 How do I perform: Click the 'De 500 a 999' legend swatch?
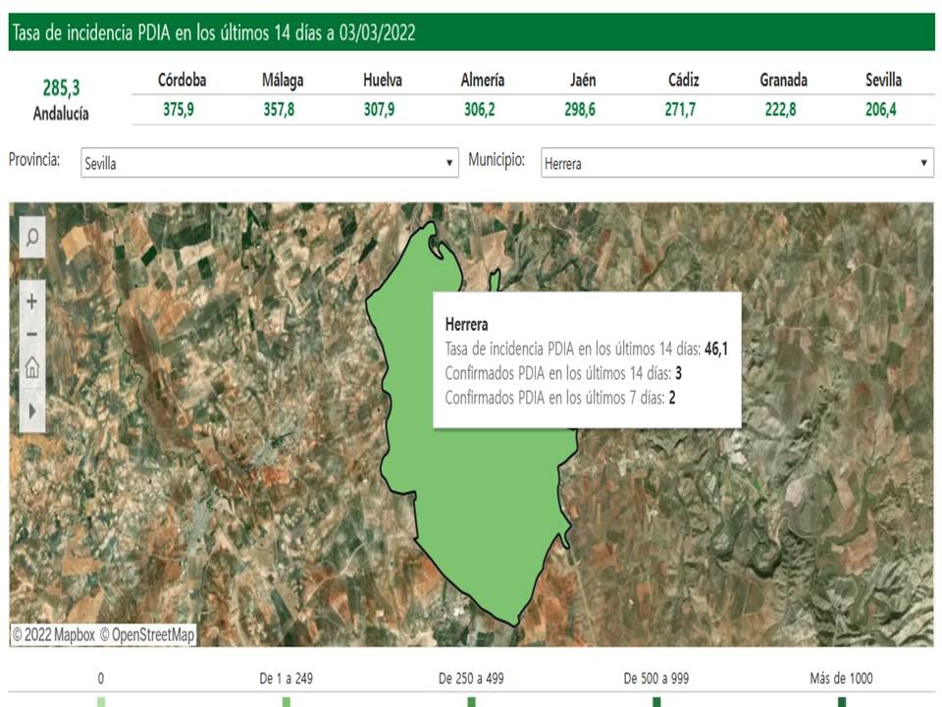coord(656,700)
